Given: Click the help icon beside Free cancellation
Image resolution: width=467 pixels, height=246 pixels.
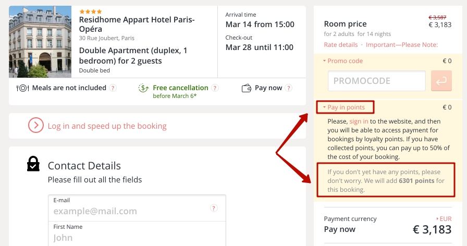Looking at the screenshot, I should (215, 88).
